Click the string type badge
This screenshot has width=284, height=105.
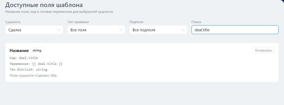pos(37,50)
